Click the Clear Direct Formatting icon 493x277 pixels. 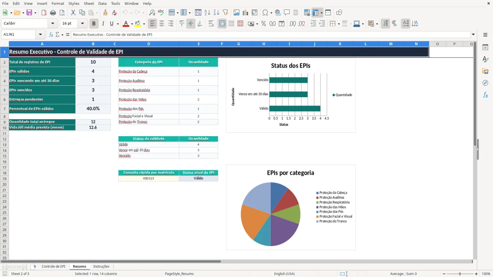click(115, 13)
